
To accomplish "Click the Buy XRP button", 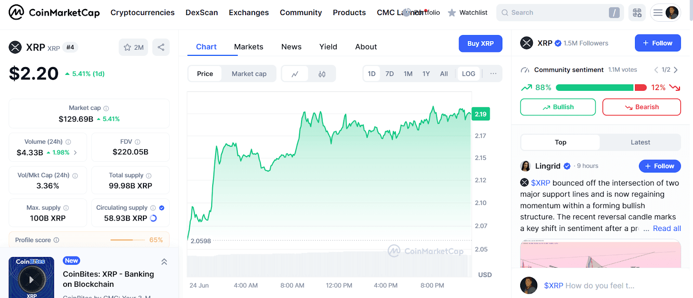I will tap(480, 44).
